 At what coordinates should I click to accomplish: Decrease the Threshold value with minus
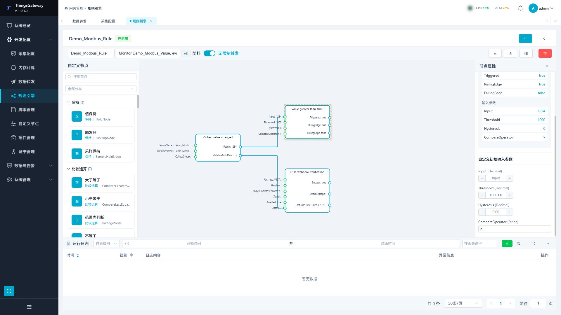482,195
